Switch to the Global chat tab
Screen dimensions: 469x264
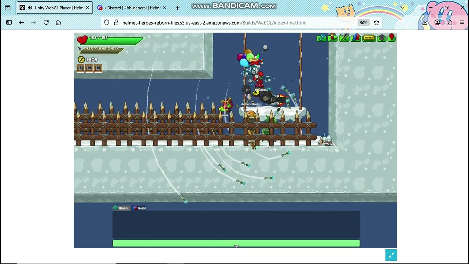coord(121,208)
